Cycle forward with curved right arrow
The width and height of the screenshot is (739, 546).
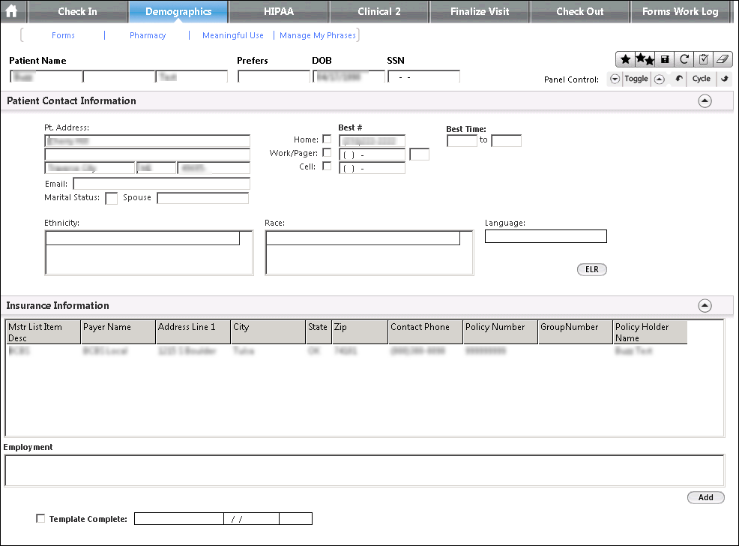(x=725, y=79)
